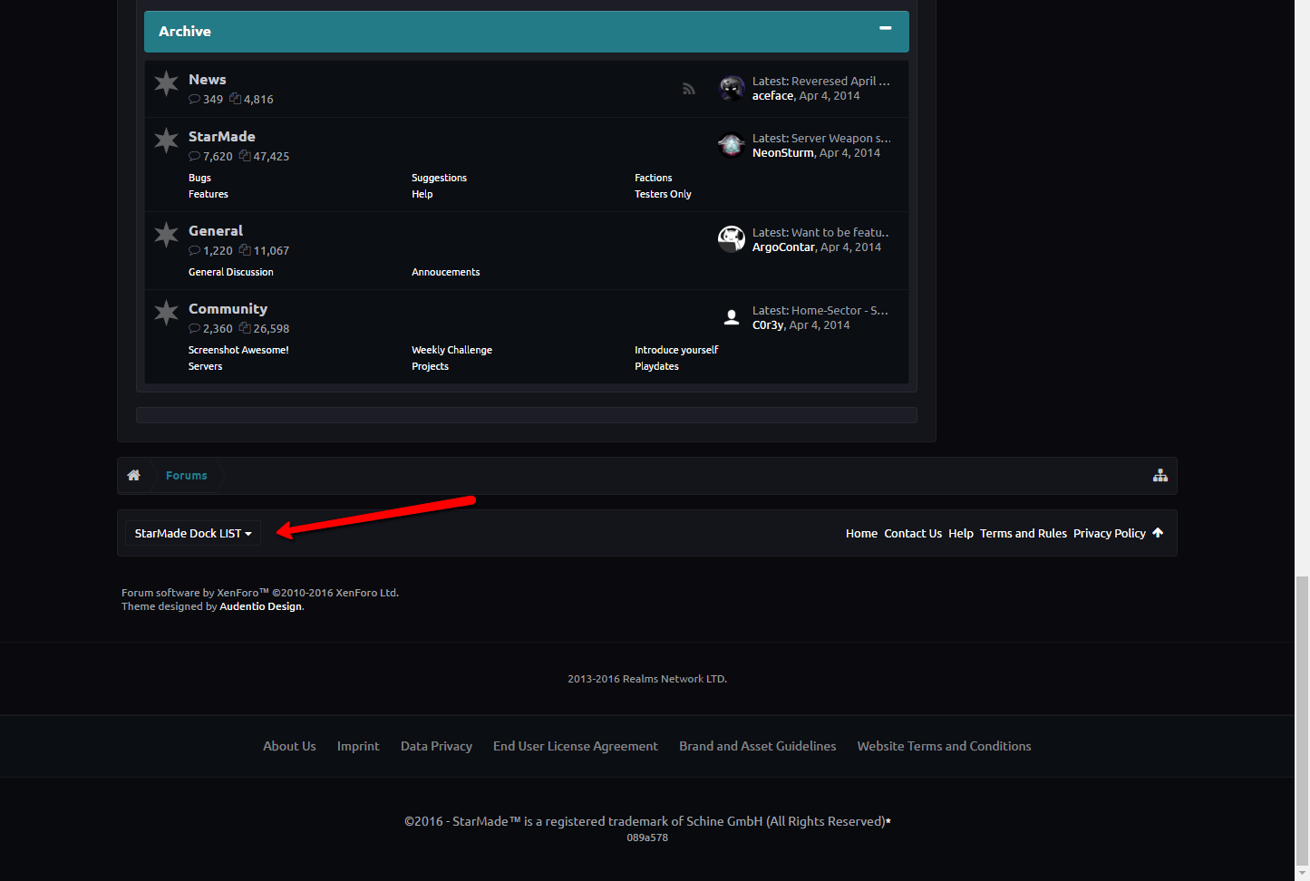
Task: Open Terms and Rules link
Action: point(1023,534)
